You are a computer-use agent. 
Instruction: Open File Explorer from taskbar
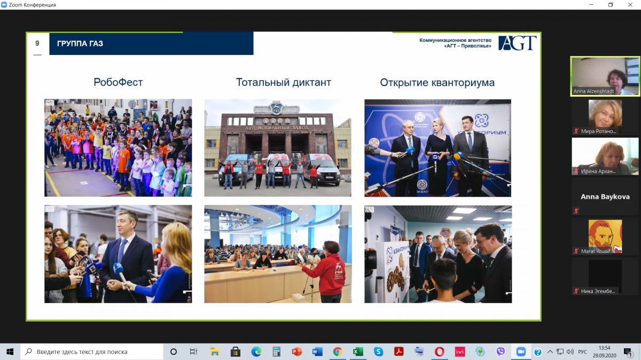(x=214, y=351)
